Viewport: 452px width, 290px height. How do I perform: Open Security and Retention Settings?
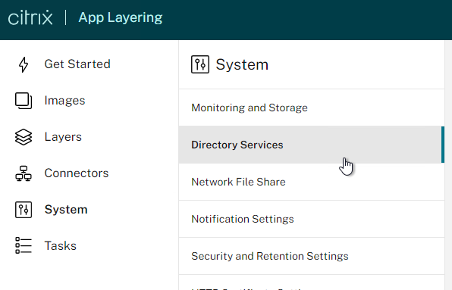point(312,256)
